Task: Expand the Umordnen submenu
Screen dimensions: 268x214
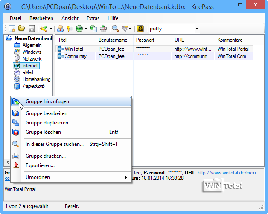Action: [x=71, y=177]
